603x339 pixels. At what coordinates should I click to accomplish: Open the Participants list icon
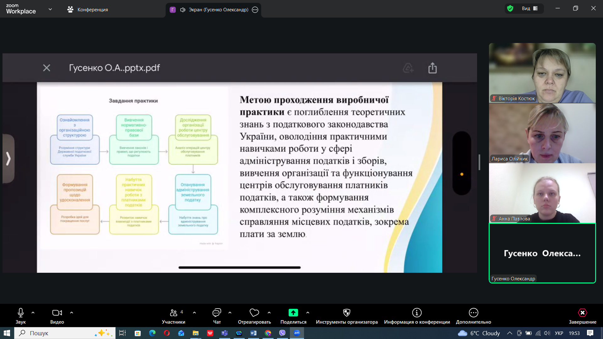point(173,313)
